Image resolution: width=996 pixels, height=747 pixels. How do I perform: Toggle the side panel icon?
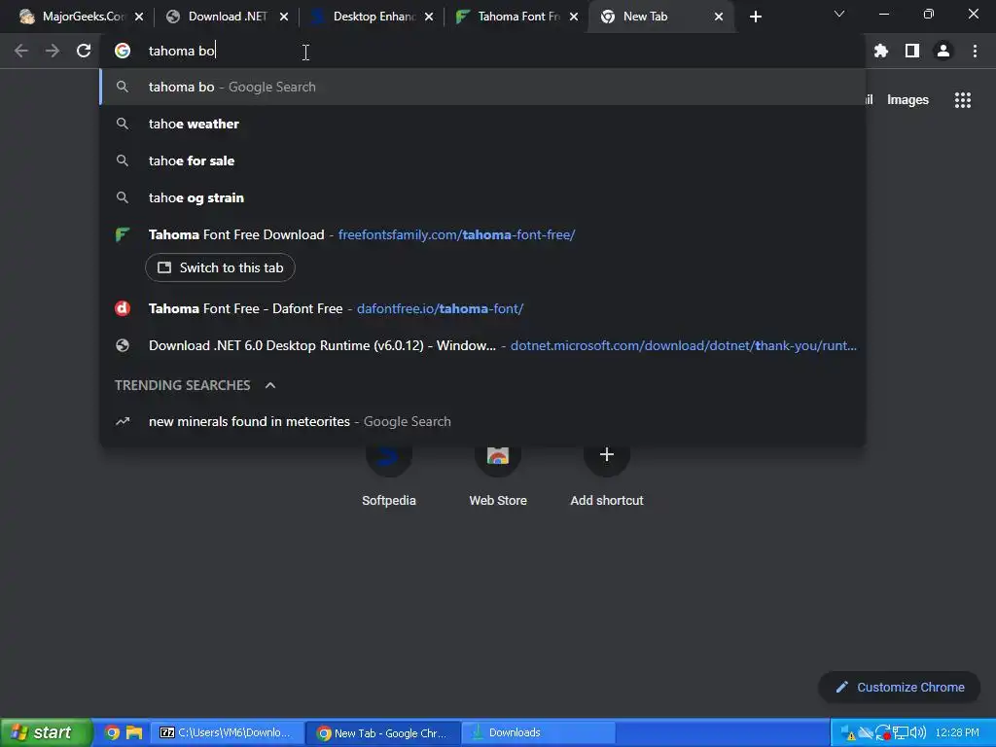912,51
